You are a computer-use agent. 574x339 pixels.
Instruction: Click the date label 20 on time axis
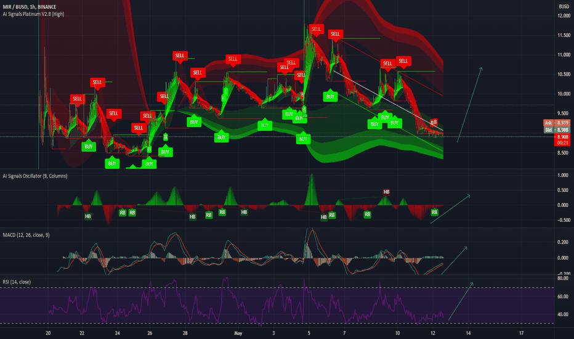(48, 333)
